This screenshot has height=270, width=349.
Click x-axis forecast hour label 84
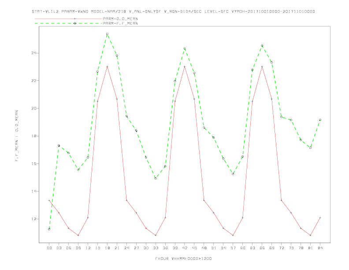pos(320,248)
